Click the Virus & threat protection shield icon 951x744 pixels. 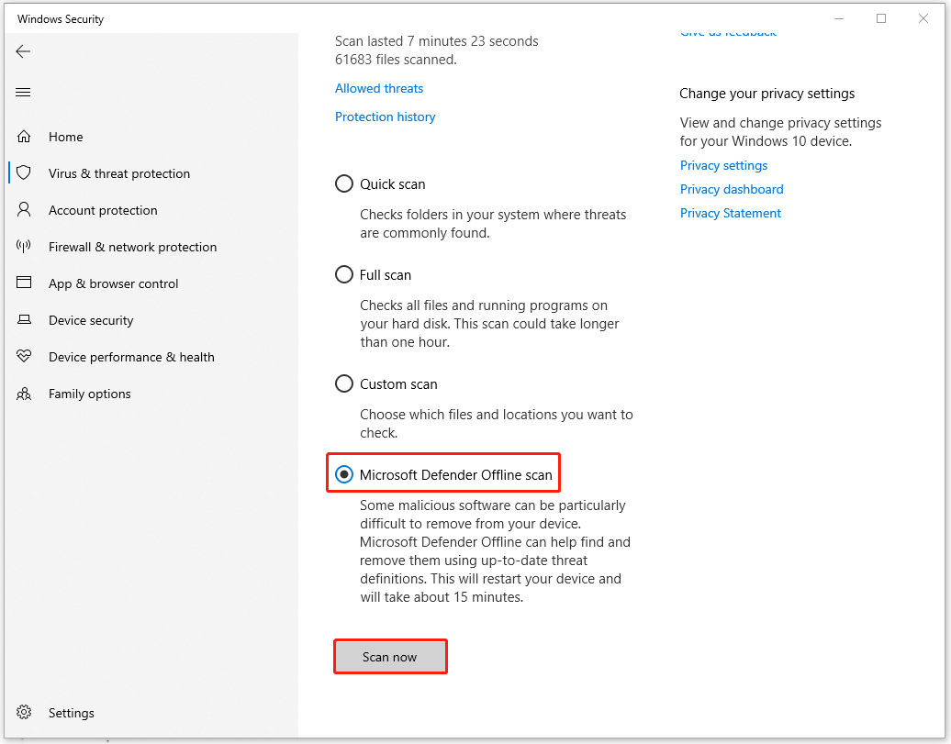pos(24,173)
